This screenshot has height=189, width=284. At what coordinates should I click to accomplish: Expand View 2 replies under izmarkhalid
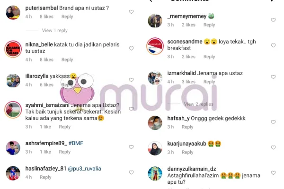(x=198, y=104)
